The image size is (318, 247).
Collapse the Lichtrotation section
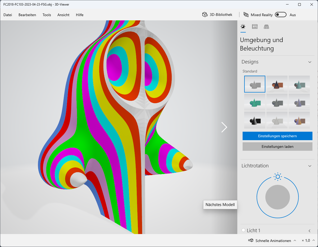310,166
